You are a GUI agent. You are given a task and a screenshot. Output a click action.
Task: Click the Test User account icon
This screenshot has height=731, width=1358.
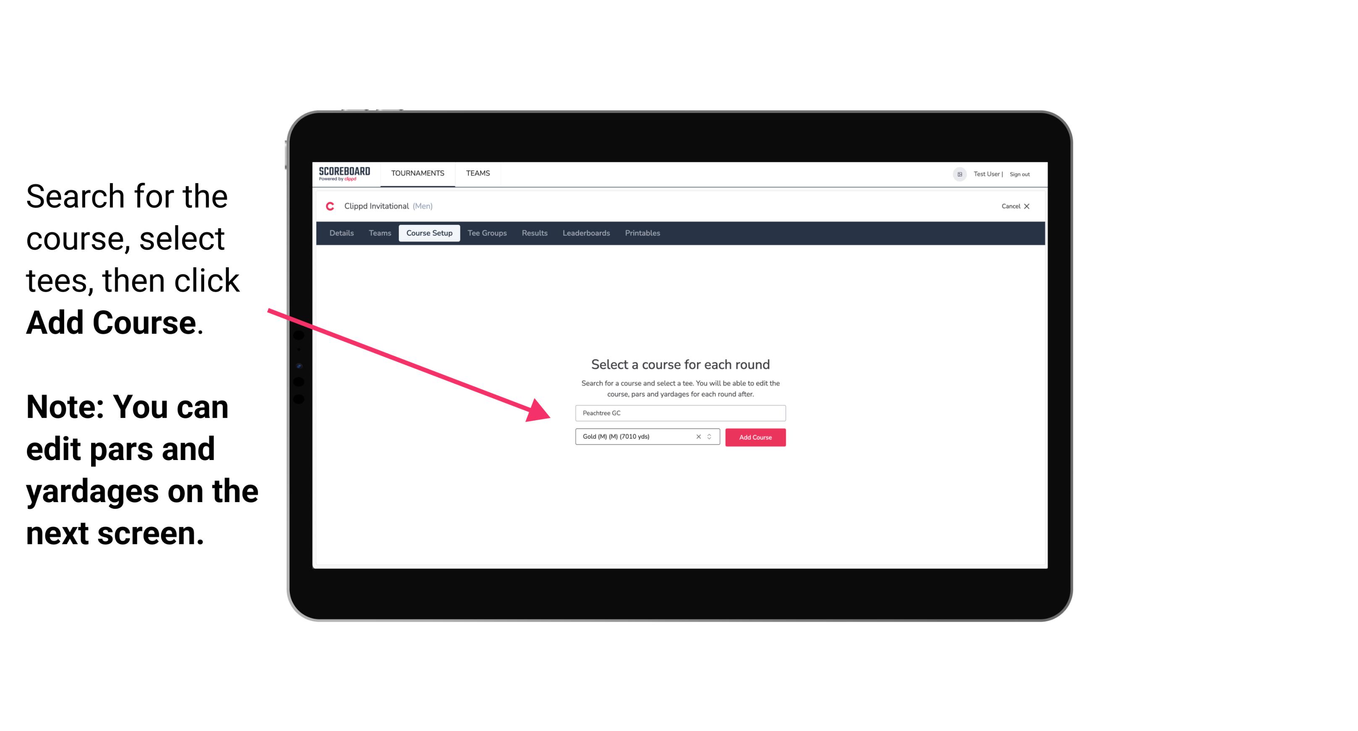[958, 174]
